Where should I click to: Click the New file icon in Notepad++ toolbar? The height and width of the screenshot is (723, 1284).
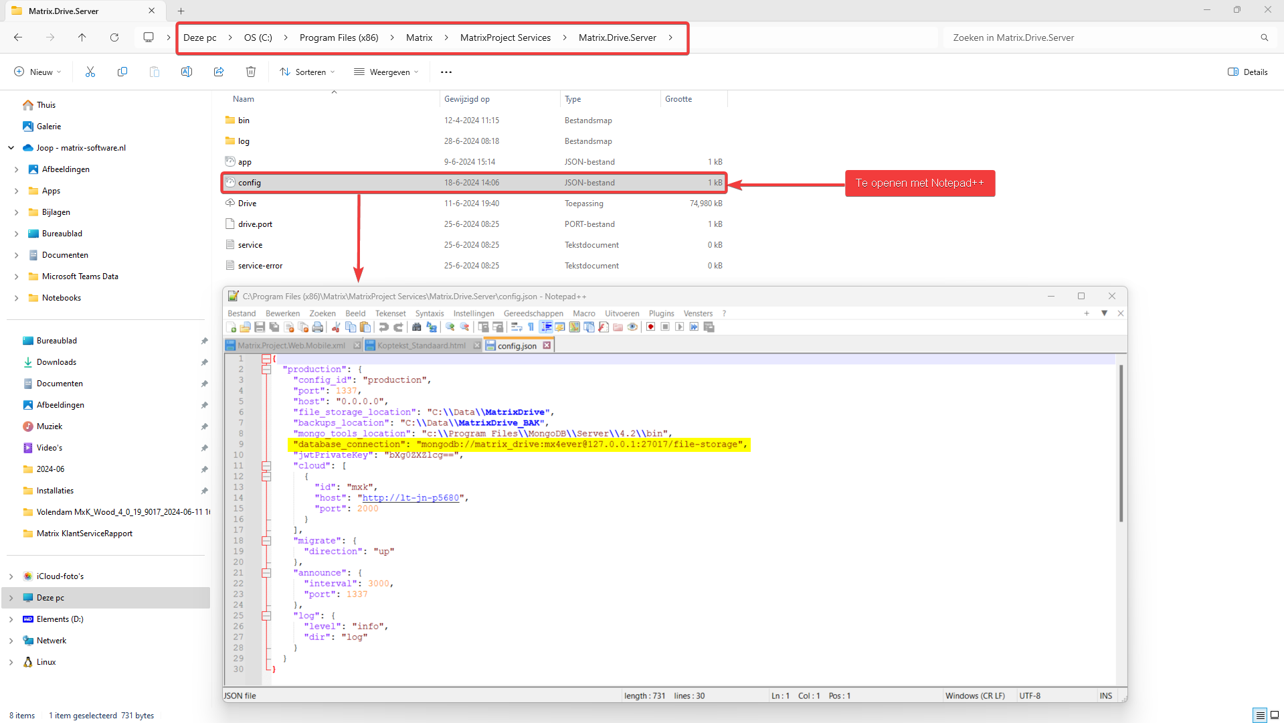click(x=232, y=327)
